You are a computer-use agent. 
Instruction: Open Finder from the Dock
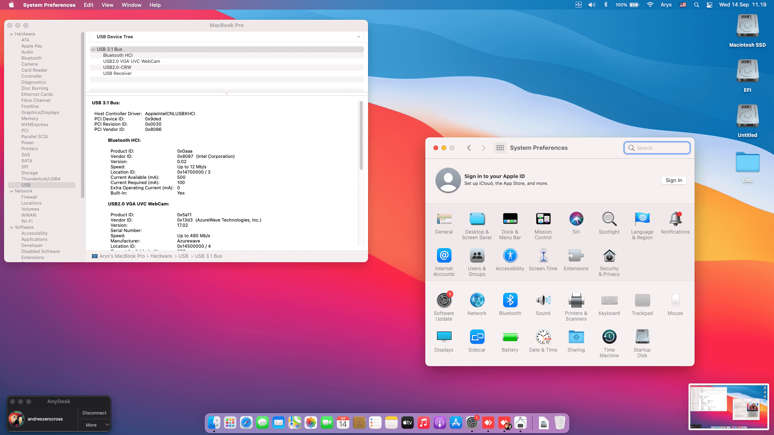click(214, 423)
